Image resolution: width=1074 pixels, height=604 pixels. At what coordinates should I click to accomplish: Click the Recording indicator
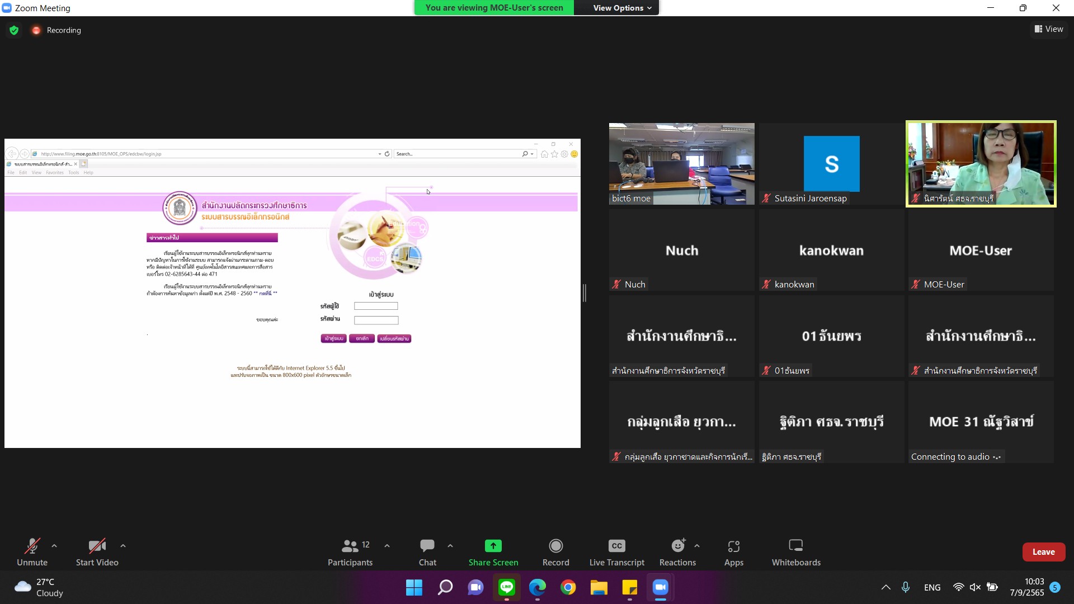(56, 30)
